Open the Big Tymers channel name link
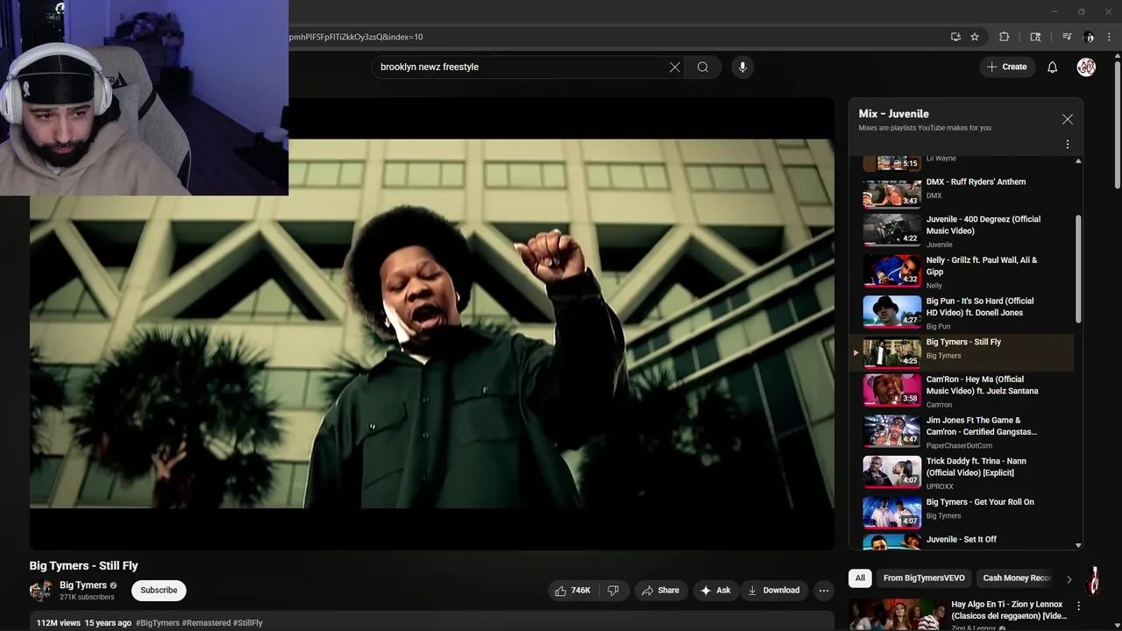The width and height of the screenshot is (1122, 631). (83, 585)
